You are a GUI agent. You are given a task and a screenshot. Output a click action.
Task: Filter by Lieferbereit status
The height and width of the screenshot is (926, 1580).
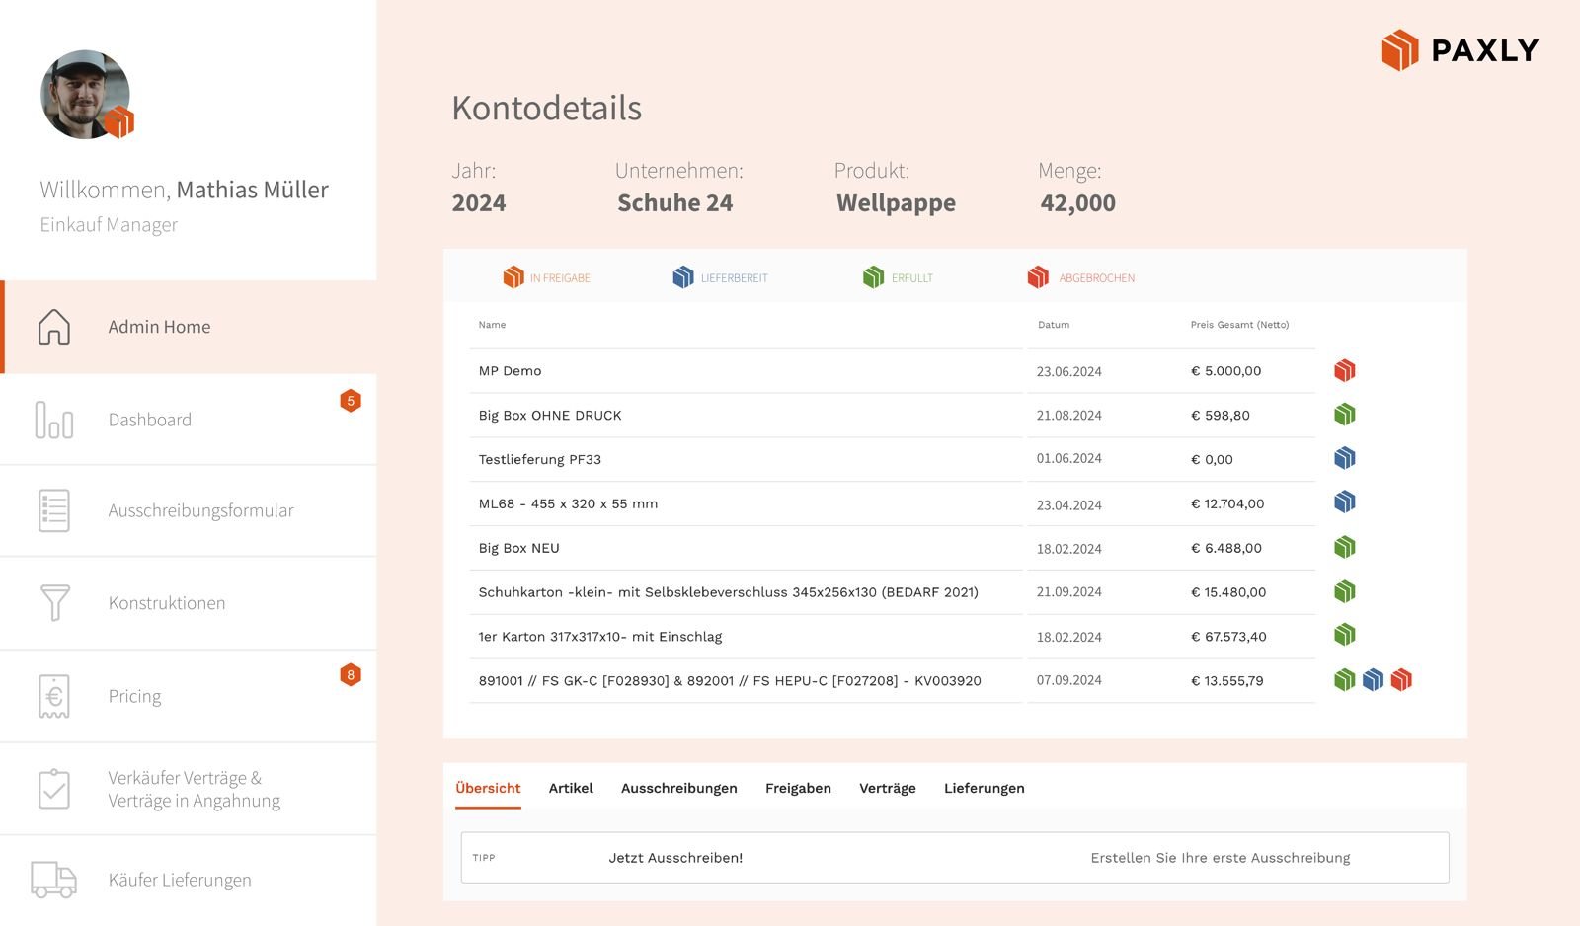[720, 278]
